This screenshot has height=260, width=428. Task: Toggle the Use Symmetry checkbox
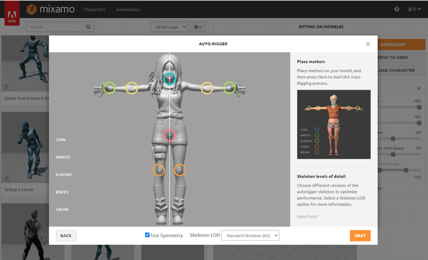click(x=147, y=235)
